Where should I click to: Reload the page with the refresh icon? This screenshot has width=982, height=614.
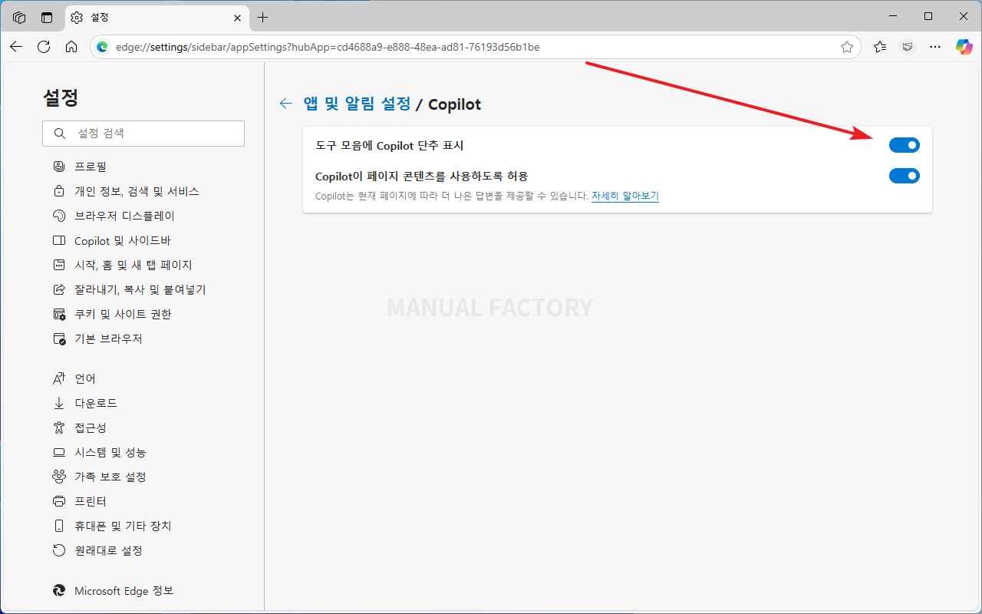pos(44,47)
